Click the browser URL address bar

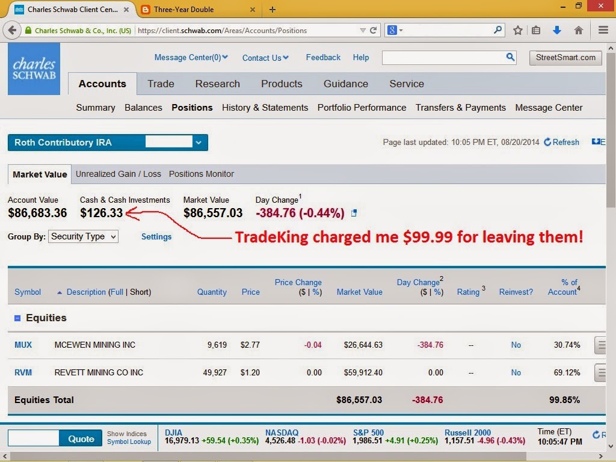tap(247, 30)
